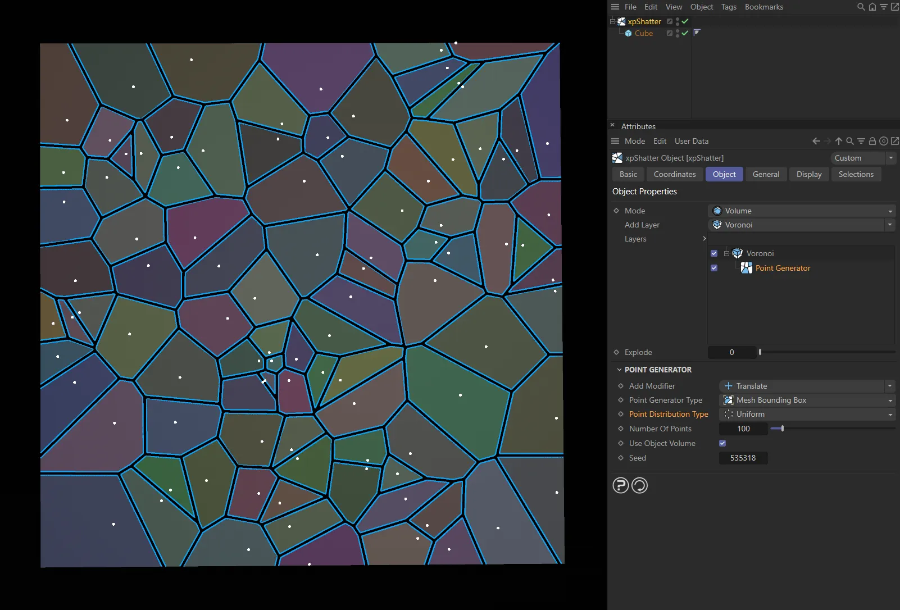Click the back arrow in Attributes toolbar
The image size is (900, 610).
(816, 142)
